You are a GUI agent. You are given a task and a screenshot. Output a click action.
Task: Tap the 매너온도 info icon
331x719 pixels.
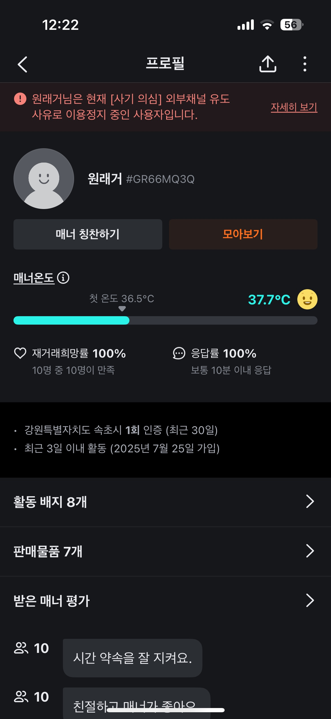coord(63,278)
